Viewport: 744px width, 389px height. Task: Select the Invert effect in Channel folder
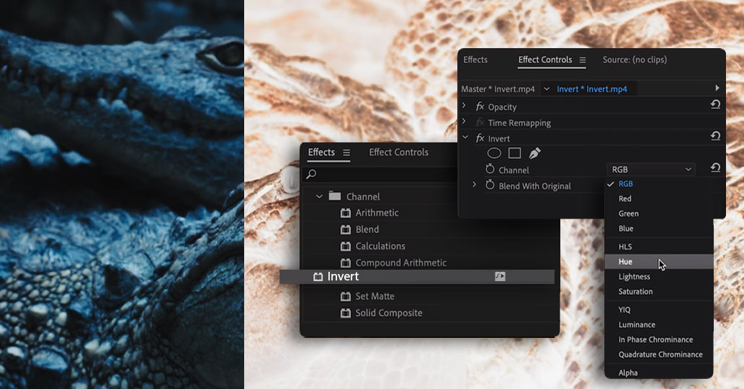coord(343,277)
